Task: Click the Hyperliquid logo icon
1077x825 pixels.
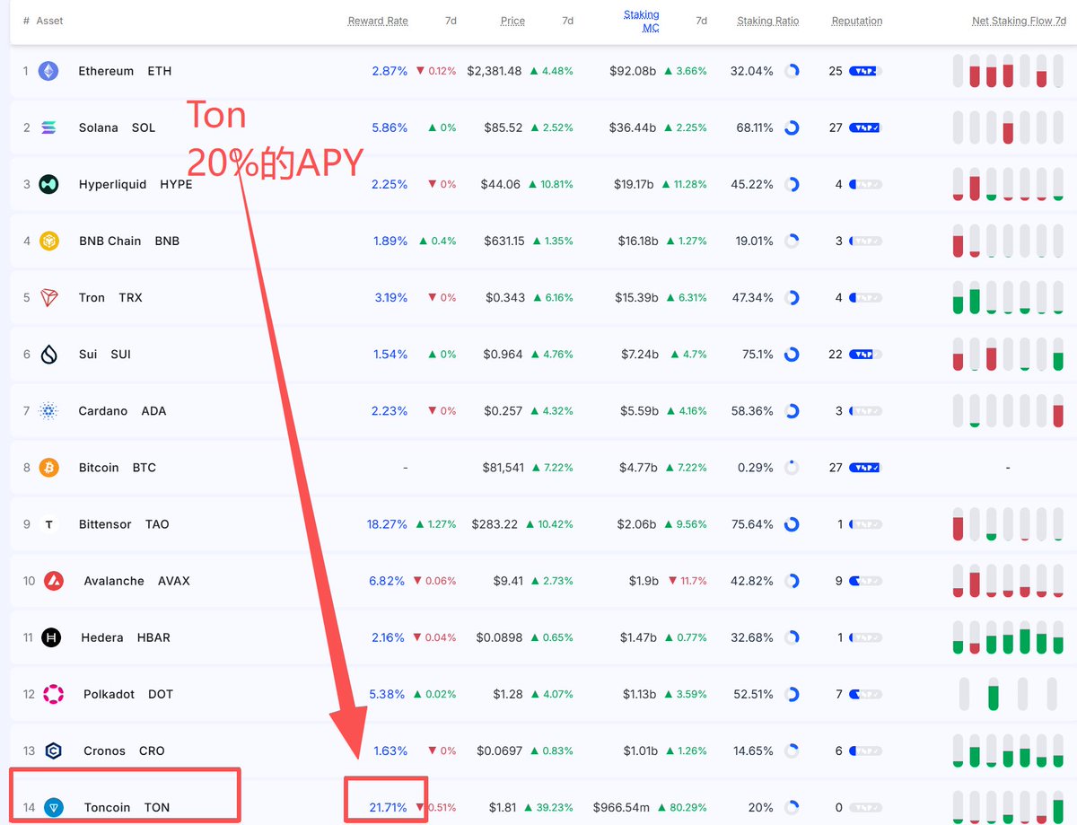Action: [x=48, y=184]
